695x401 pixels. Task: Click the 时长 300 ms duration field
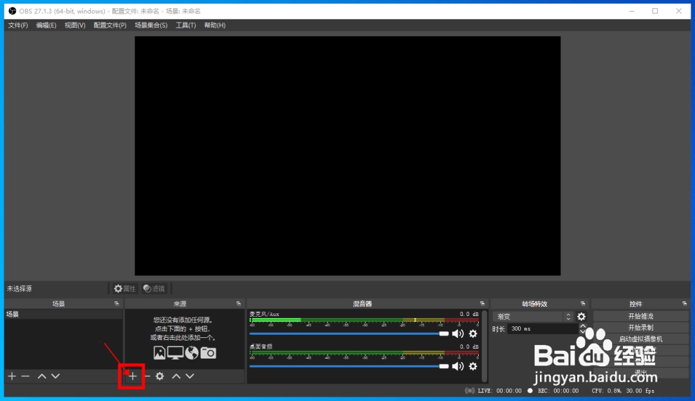click(543, 329)
